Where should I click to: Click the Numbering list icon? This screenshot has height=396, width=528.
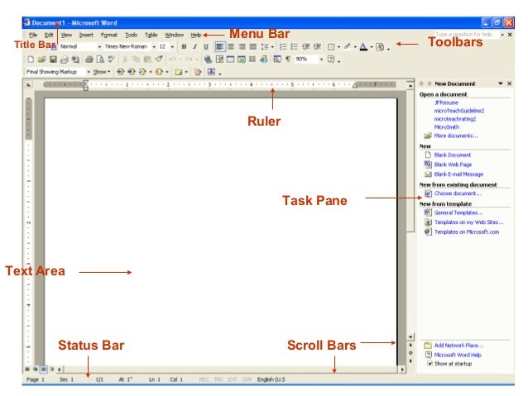coord(283,47)
